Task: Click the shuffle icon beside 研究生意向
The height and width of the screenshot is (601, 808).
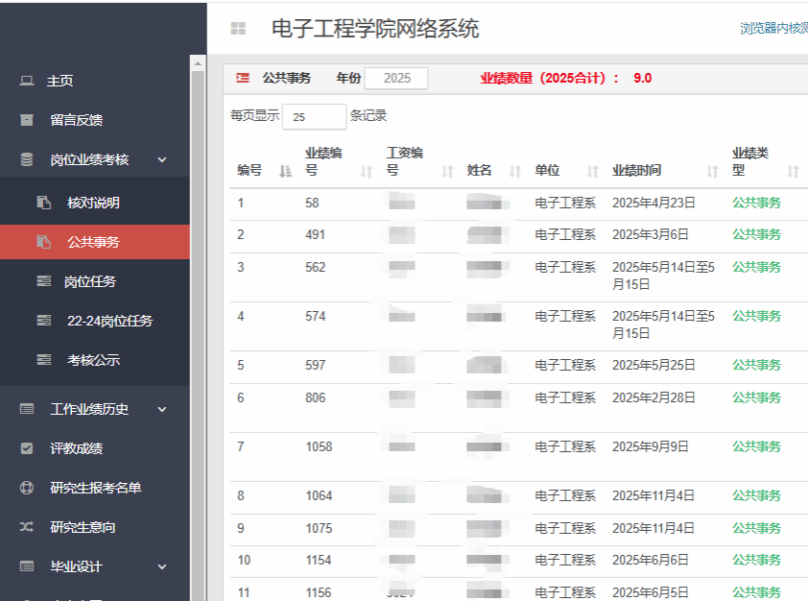Action: coord(27,527)
